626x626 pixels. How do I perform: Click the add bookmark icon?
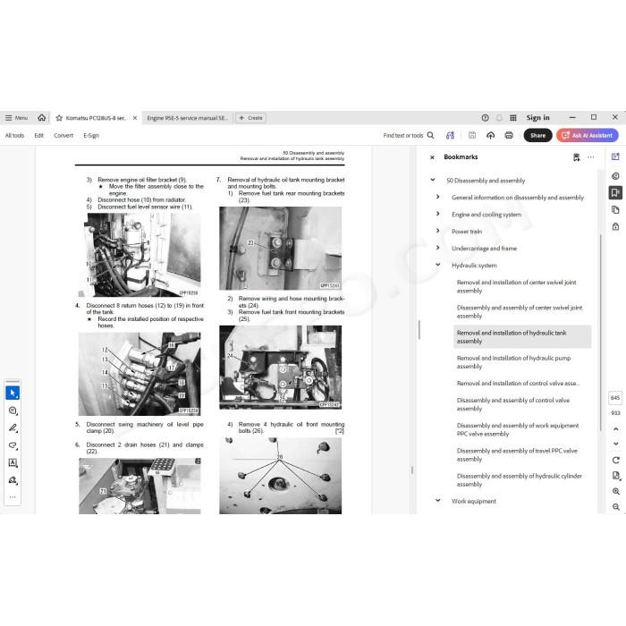point(576,157)
